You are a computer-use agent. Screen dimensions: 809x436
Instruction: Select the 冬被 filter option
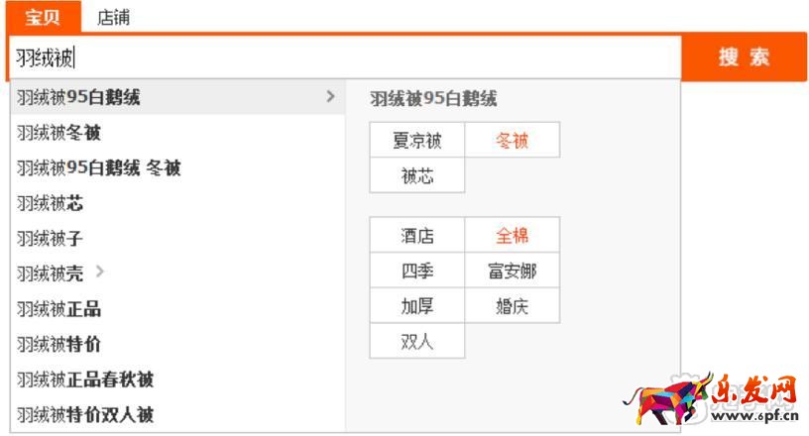pyautogui.click(x=513, y=141)
